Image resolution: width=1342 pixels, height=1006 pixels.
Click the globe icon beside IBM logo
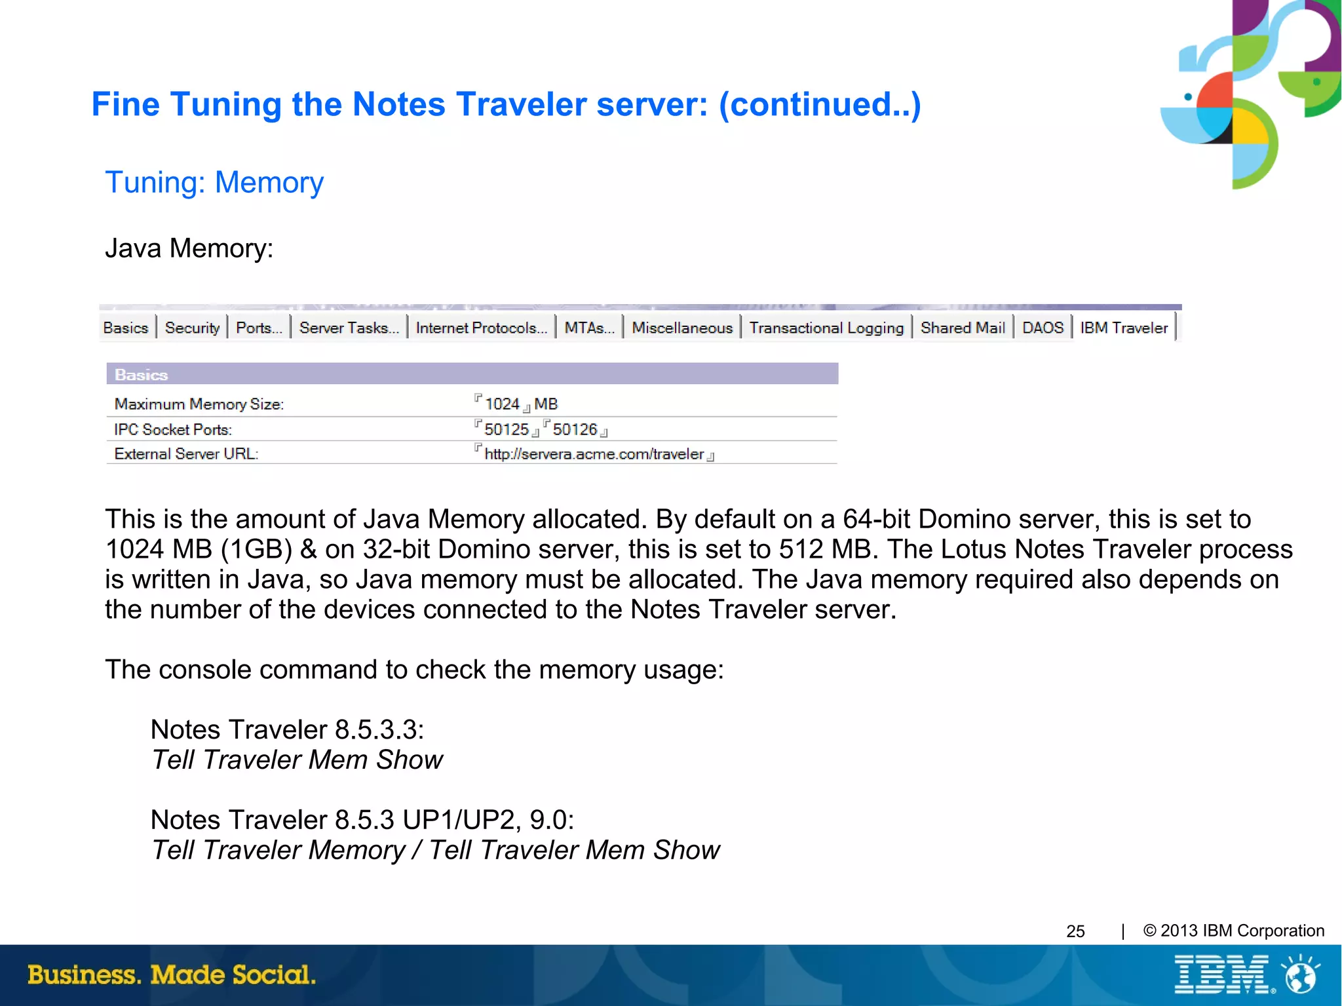(x=1301, y=975)
